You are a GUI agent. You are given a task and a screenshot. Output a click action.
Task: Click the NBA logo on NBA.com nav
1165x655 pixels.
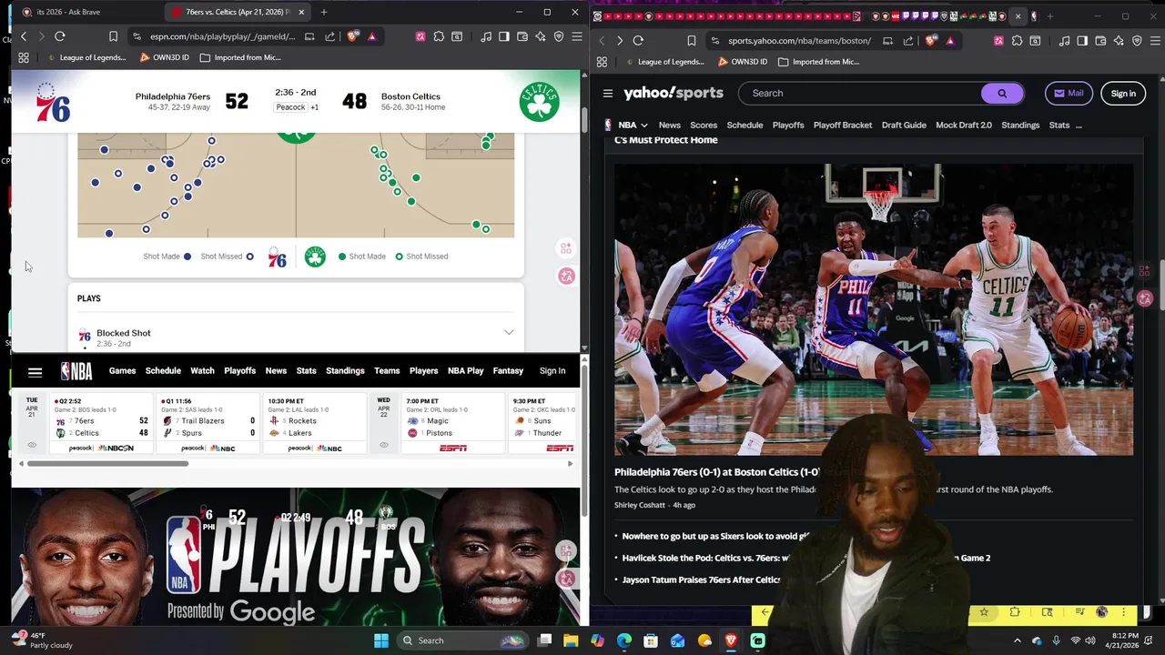coord(76,371)
